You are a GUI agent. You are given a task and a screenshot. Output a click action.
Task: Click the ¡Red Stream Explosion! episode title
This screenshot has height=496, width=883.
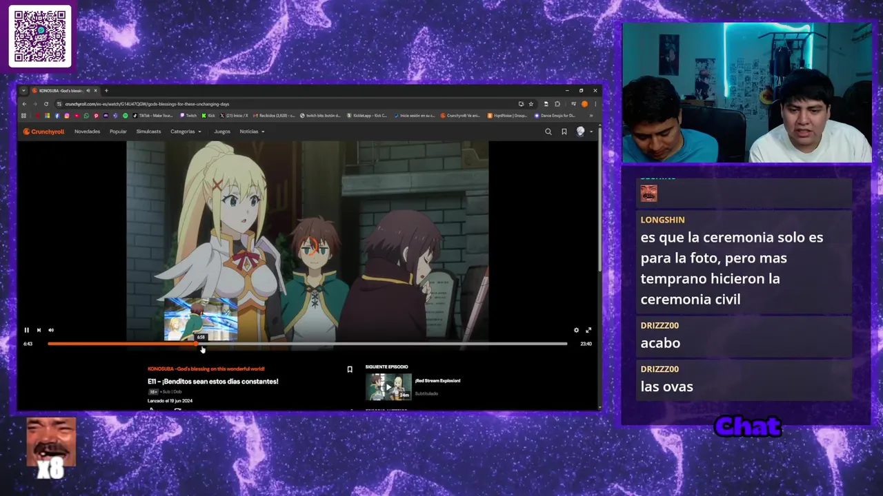point(437,381)
